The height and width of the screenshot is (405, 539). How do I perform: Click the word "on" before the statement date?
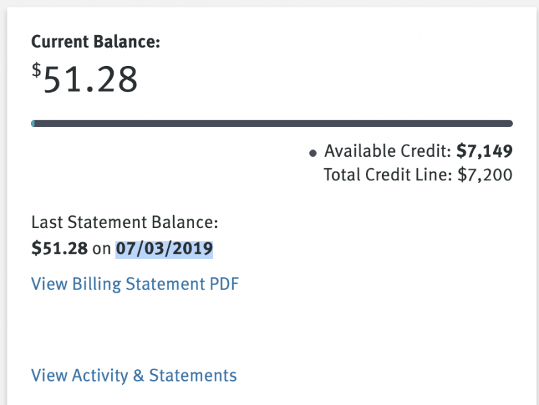[x=101, y=249]
